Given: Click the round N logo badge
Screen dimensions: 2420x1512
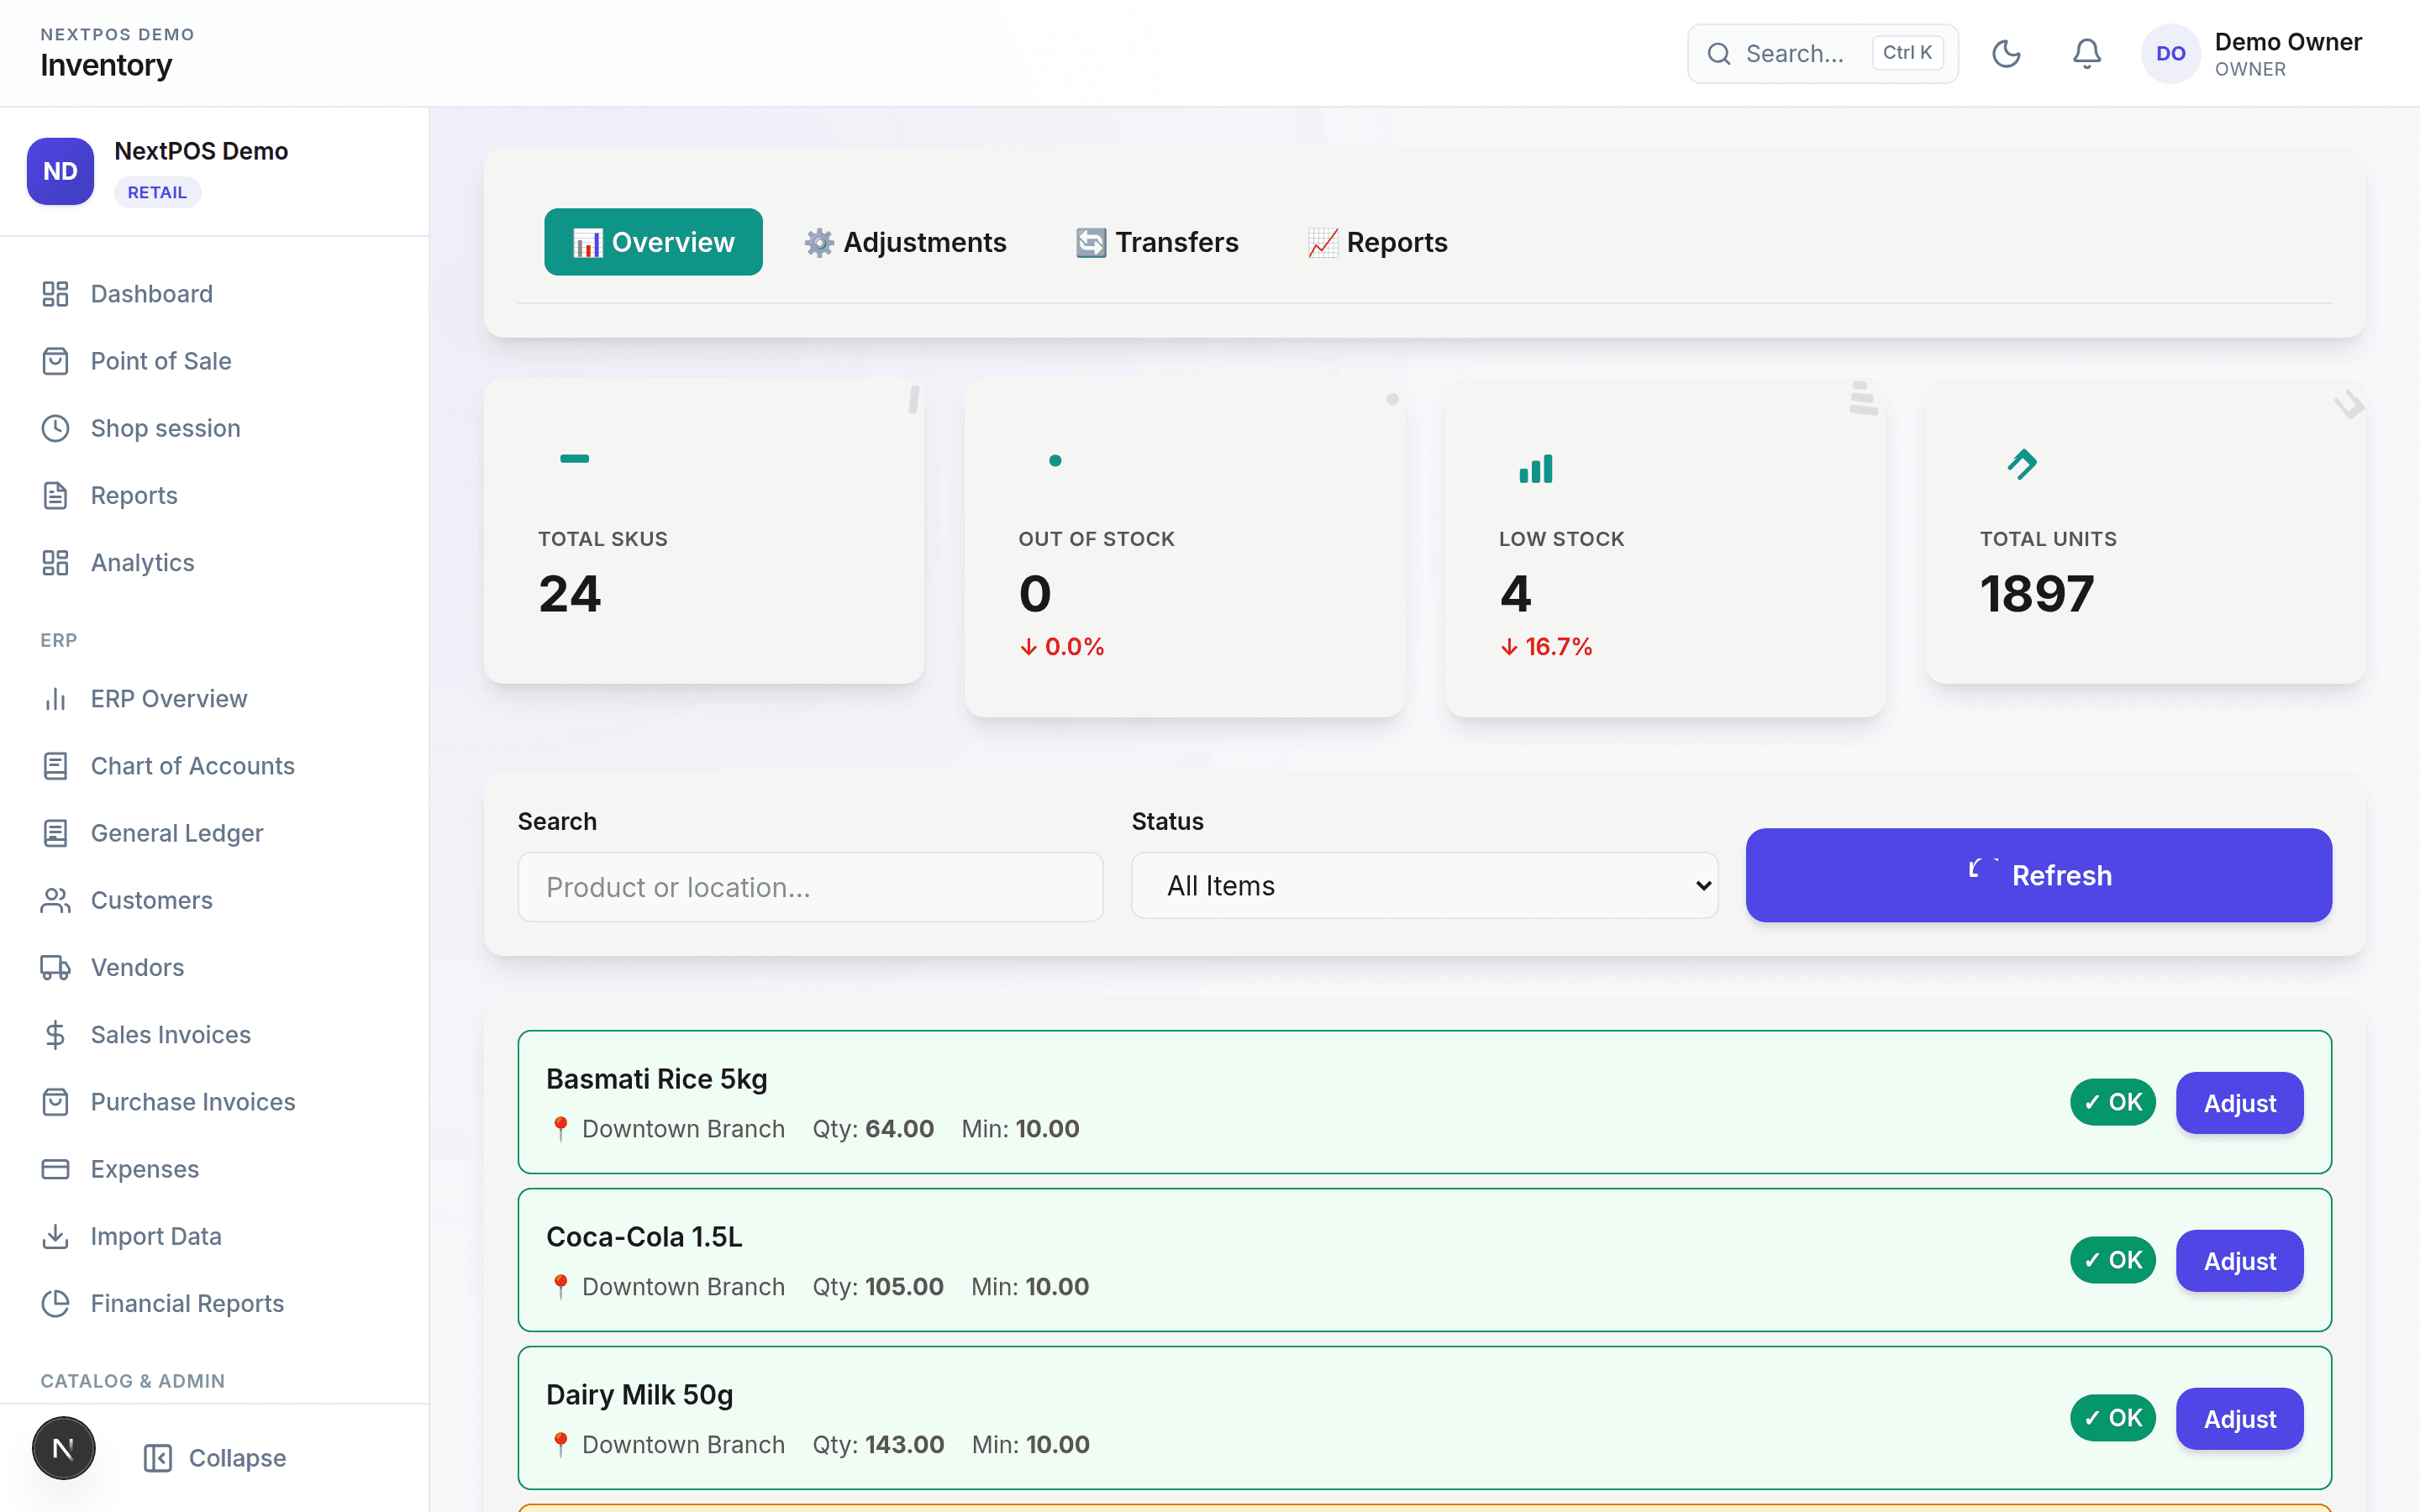Looking at the screenshot, I should [x=63, y=1448].
